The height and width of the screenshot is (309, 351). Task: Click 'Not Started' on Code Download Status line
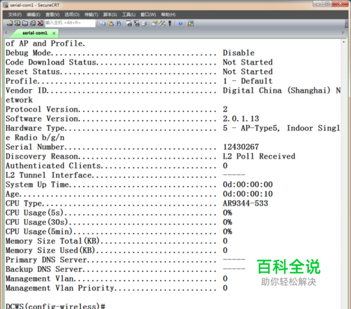[x=248, y=63]
